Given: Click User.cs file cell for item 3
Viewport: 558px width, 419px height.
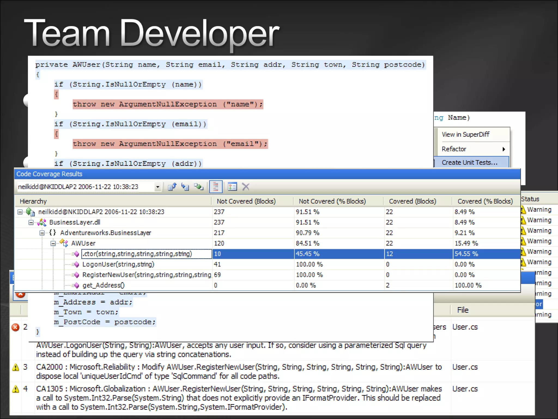Looking at the screenshot, I should click(x=465, y=367).
